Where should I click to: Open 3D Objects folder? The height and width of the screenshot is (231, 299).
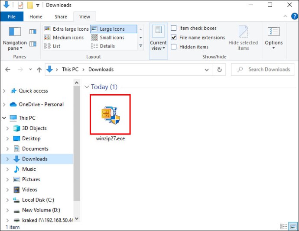[x=34, y=128]
